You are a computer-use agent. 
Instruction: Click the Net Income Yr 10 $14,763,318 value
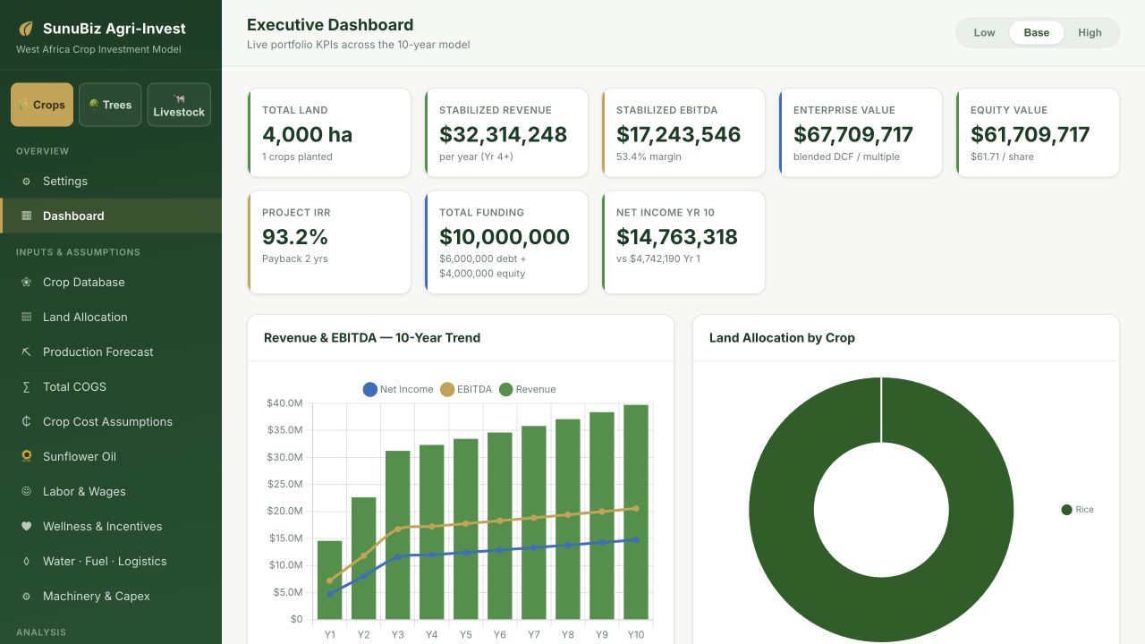(x=677, y=237)
